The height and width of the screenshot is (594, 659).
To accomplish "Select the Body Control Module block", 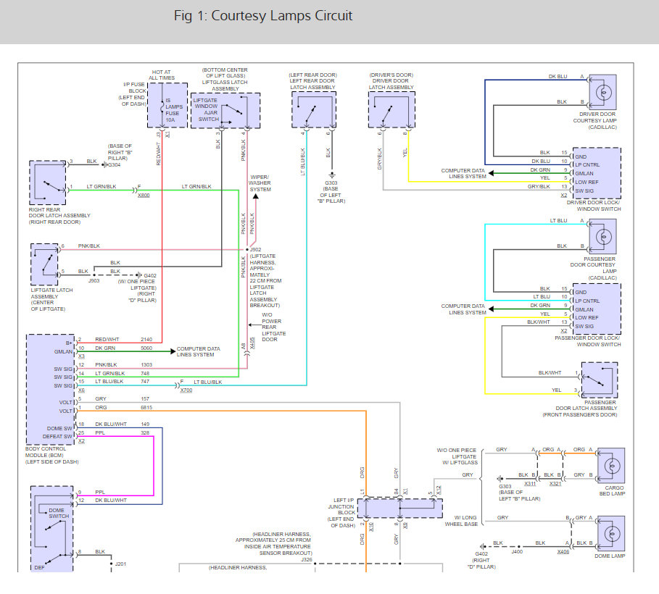I will 51,390.
